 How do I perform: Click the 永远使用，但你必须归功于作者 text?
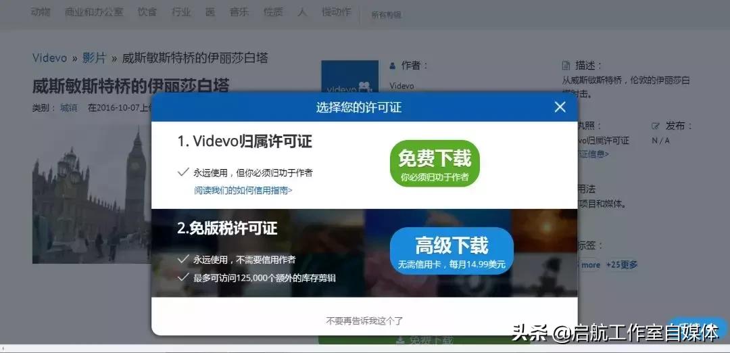click(253, 172)
